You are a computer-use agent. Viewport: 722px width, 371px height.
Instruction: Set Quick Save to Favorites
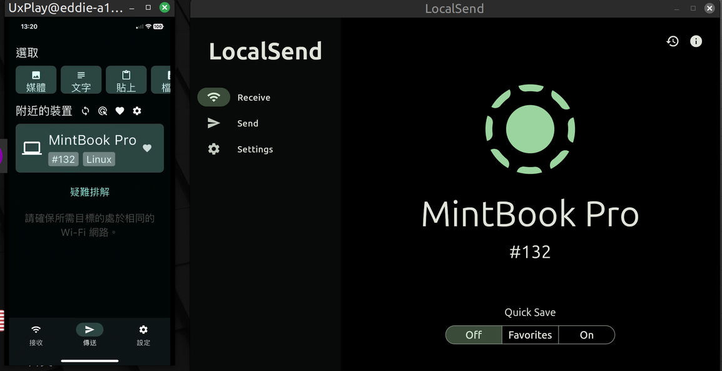coord(530,335)
